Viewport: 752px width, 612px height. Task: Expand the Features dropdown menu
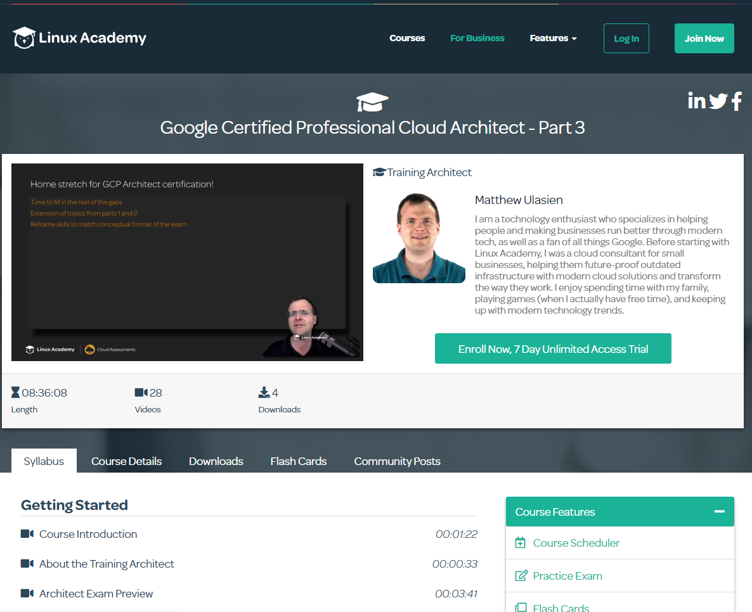(553, 39)
